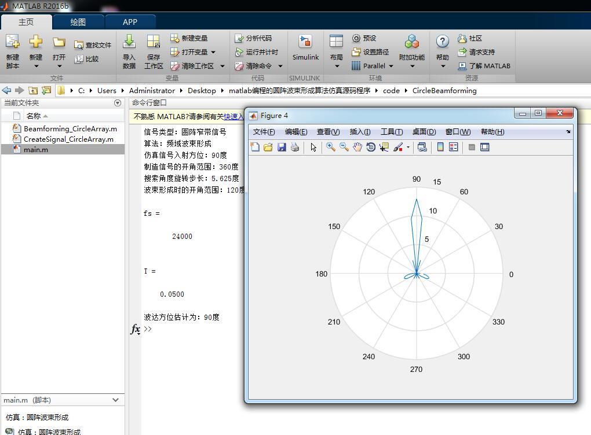Switch to the Plots (绘图) tab
Viewport: 591px width, 435px height.
point(78,22)
